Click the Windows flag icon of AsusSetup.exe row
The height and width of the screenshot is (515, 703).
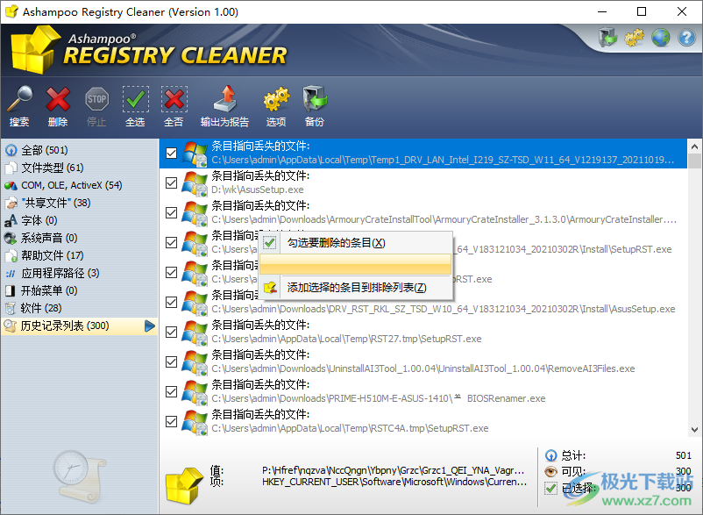click(x=195, y=183)
